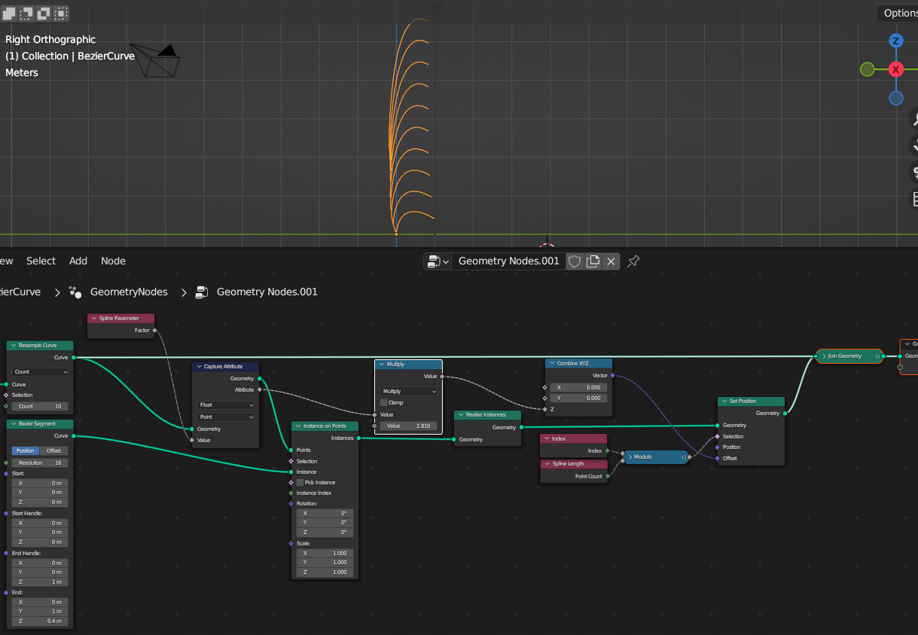Click node tree icon beside Geometry Nodes.001 breadcrumb
This screenshot has height=635, width=918.
pyautogui.click(x=201, y=292)
